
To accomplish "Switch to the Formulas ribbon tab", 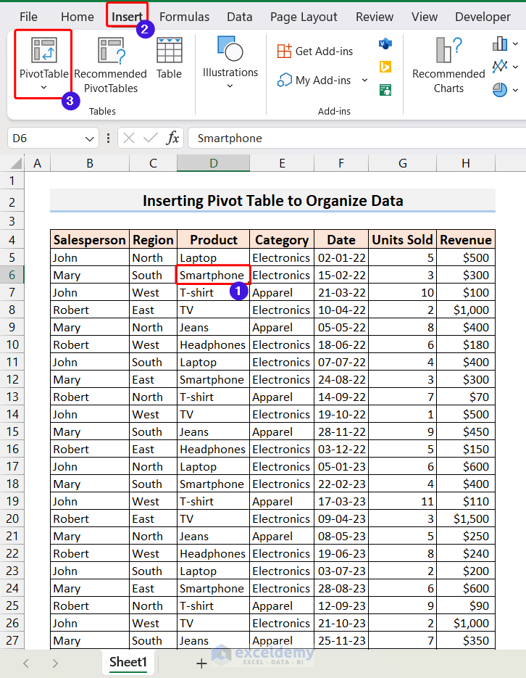I will (x=184, y=17).
